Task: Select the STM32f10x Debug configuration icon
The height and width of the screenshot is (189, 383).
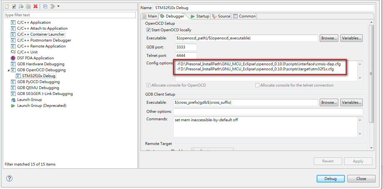Action: (x=18, y=76)
